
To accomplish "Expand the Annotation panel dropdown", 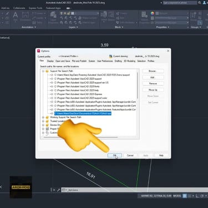I will [29, 27].
